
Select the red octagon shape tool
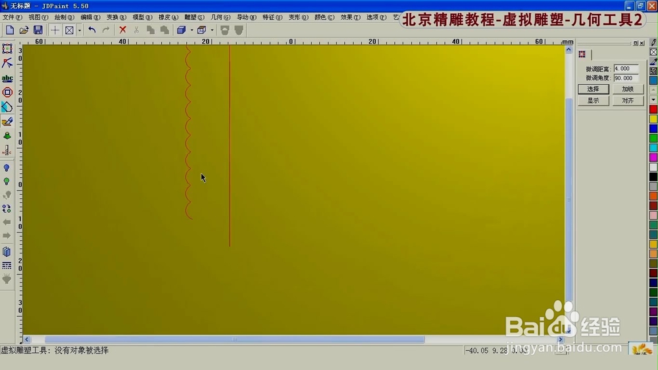(7, 92)
